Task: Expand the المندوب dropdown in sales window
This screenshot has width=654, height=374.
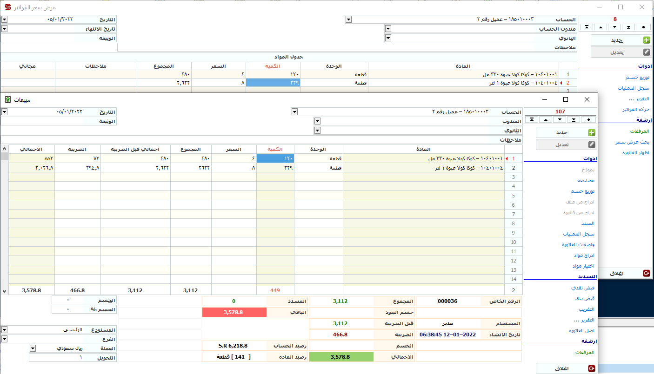Action: tap(317, 121)
